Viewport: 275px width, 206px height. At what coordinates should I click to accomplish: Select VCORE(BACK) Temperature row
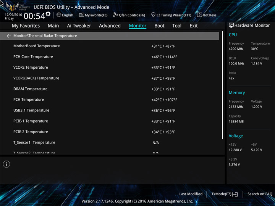110,78
